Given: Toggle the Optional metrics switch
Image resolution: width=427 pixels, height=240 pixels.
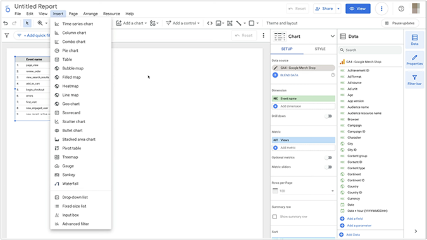Looking at the screenshot, I should [x=329, y=158].
